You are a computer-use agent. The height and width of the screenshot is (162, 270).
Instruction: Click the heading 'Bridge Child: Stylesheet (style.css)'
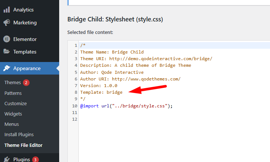(115, 20)
